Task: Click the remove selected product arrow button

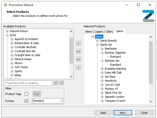Action: (x=78, y=67)
